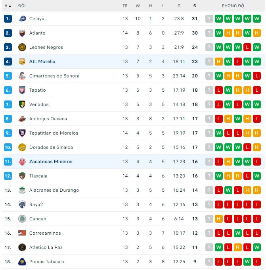Sort by TR matches played header
This screenshot has width=266, height=270.
[125, 6]
